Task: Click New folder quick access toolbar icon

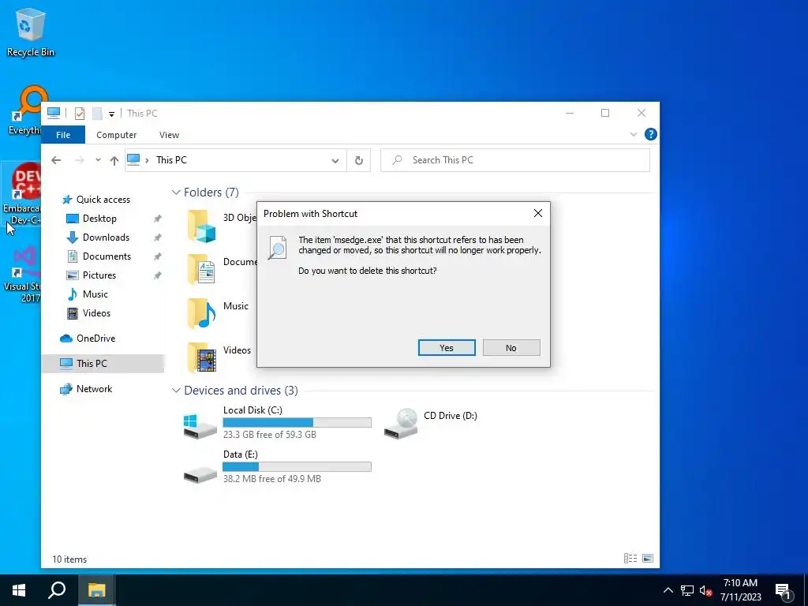Action: coord(97,113)
